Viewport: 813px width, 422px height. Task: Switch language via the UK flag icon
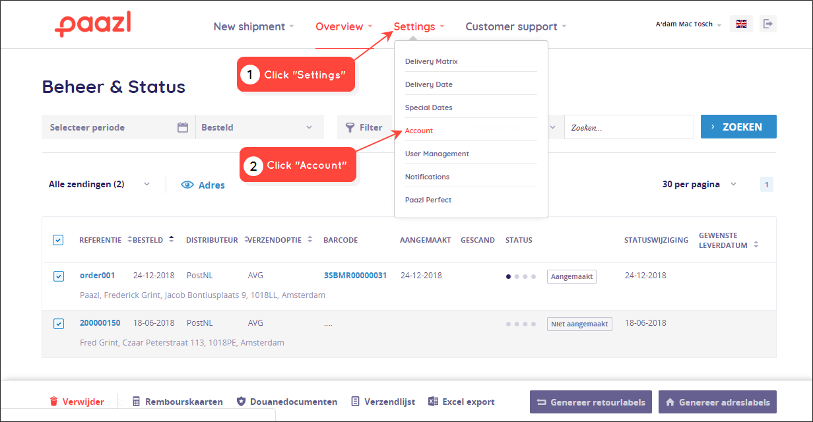pos(741,24)
